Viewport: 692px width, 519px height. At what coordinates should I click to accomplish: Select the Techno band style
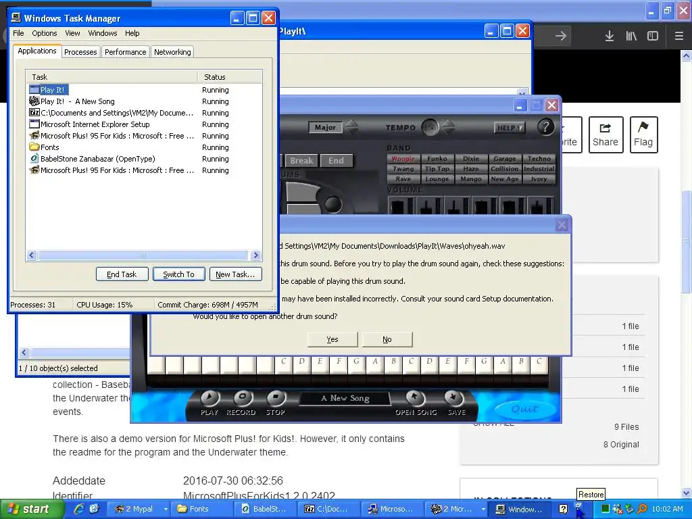[x=539, y=158]
